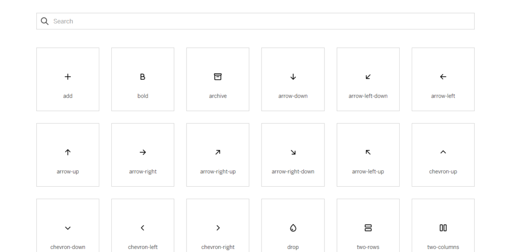Select the add plus icon

coord(68,77)
